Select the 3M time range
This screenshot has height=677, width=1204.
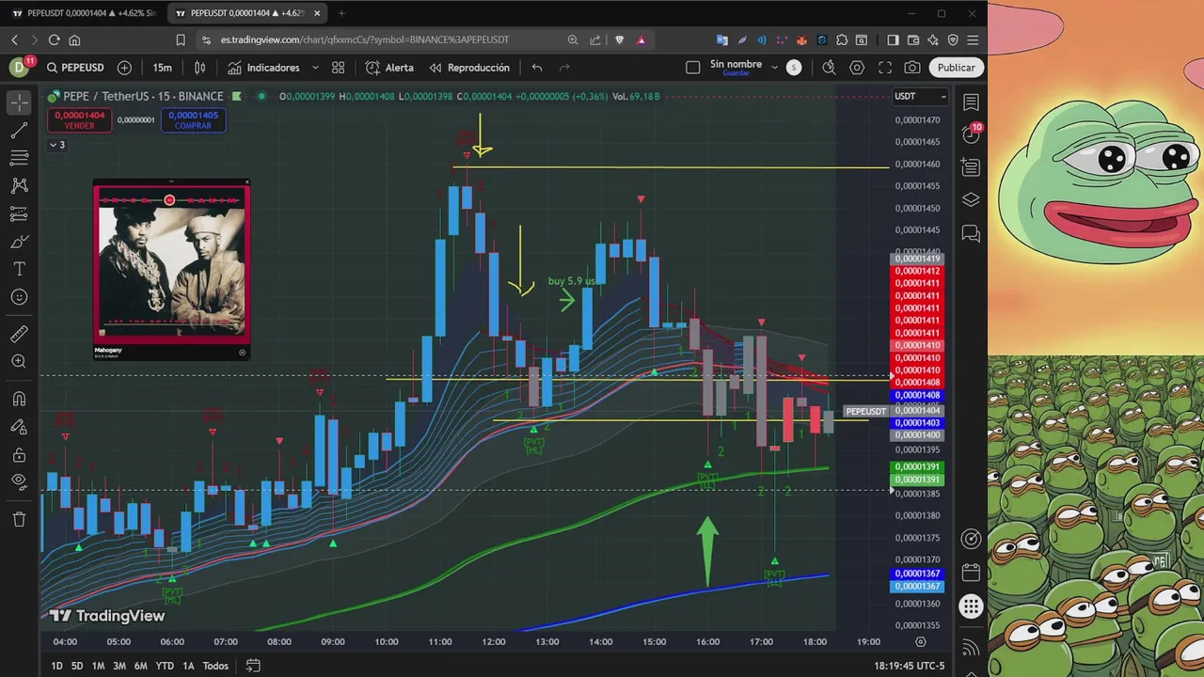(119, 666)
